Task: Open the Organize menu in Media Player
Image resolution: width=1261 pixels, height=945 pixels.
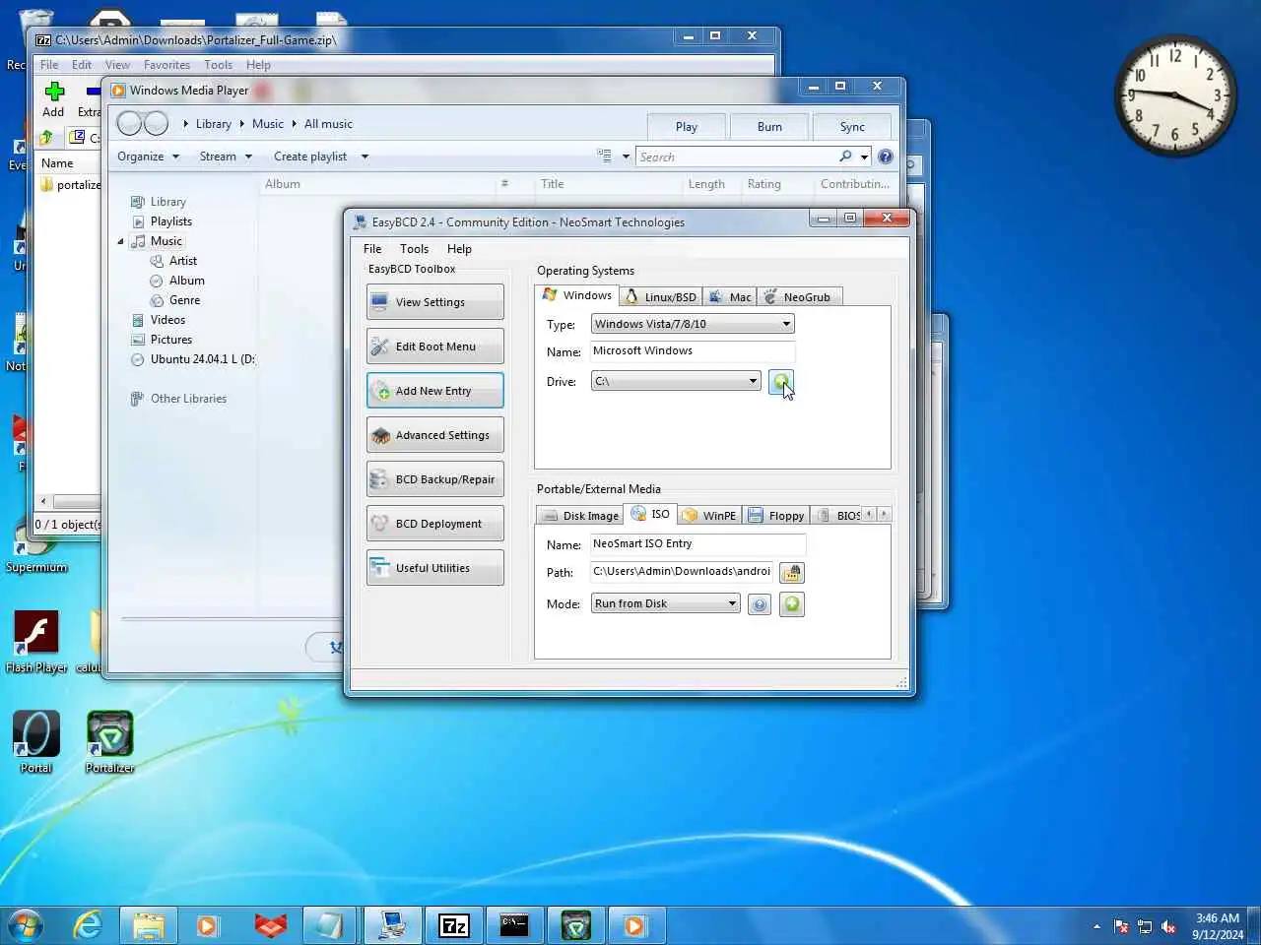Action: point(148,157)
